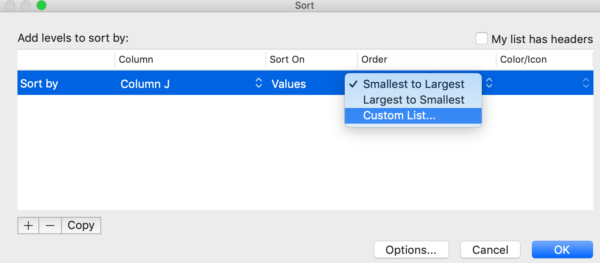Click the green zoom window button

41,6
